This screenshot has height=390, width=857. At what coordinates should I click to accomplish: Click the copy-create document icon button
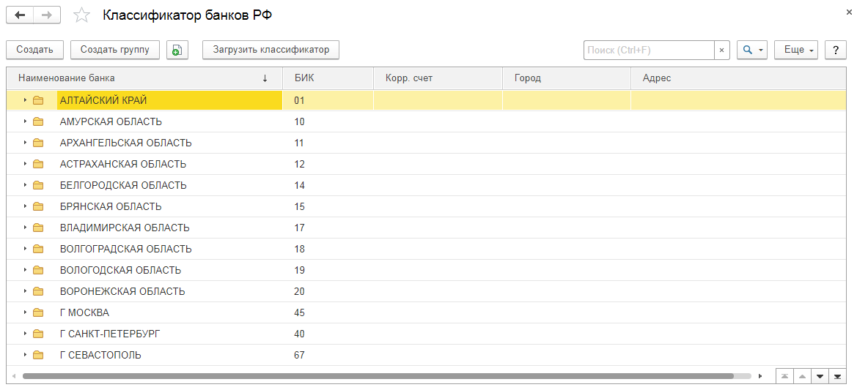point(177,50)
